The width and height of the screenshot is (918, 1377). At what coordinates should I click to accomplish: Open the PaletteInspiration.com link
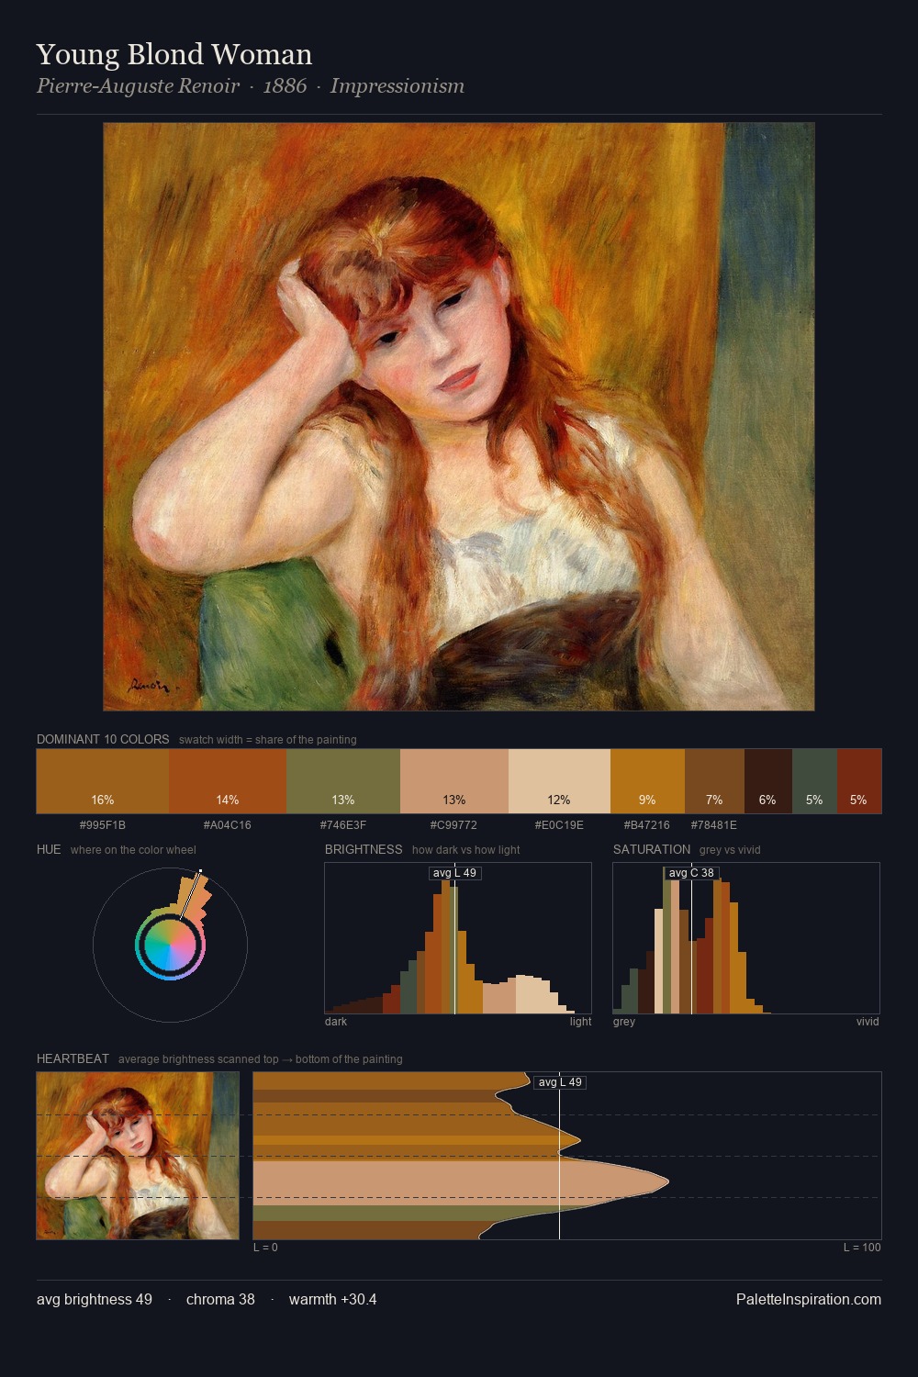click(x=809, y=1300)
